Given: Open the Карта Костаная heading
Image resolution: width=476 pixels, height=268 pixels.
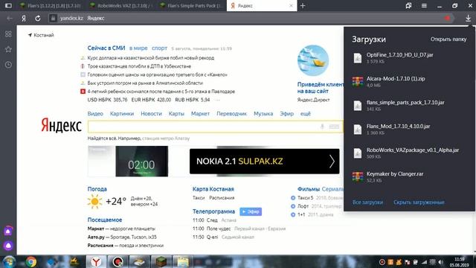Looking at the screenshot, I should click(x=213, y=189).
